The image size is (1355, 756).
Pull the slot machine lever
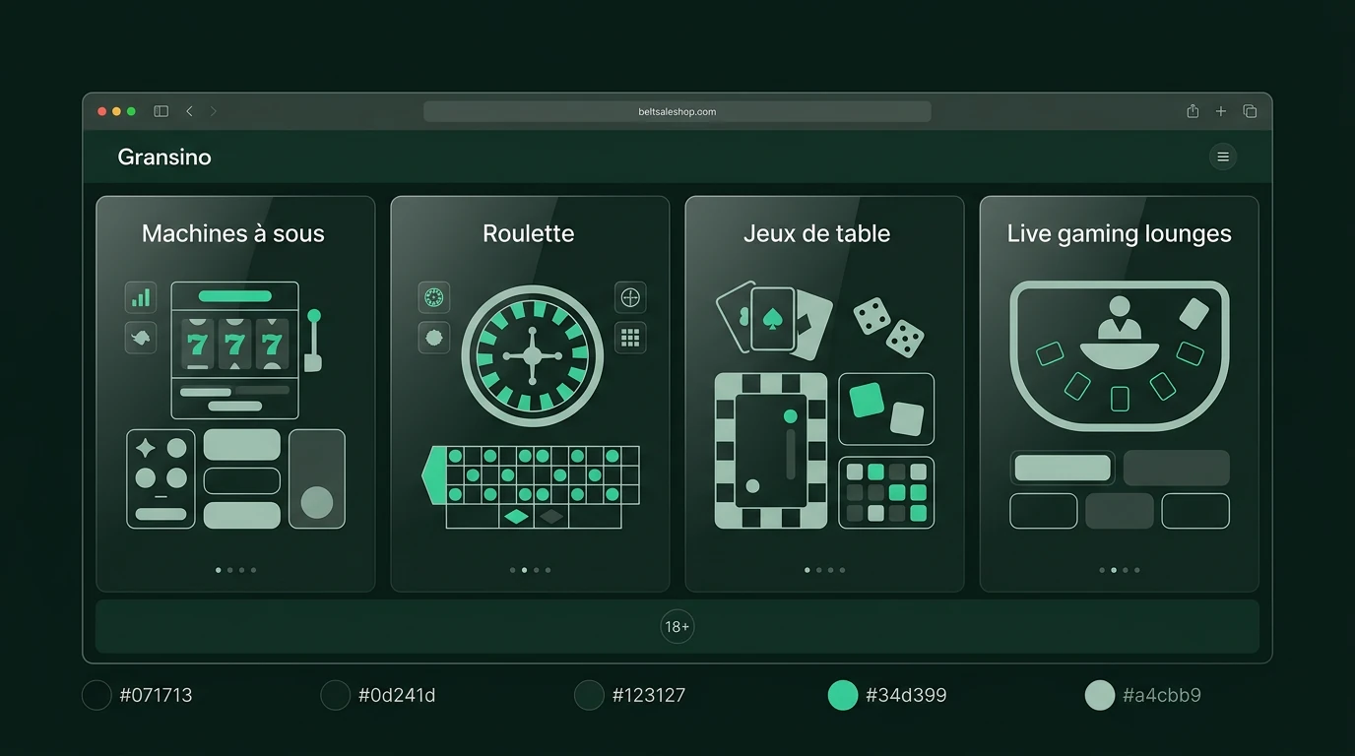(x=313, y=341)
